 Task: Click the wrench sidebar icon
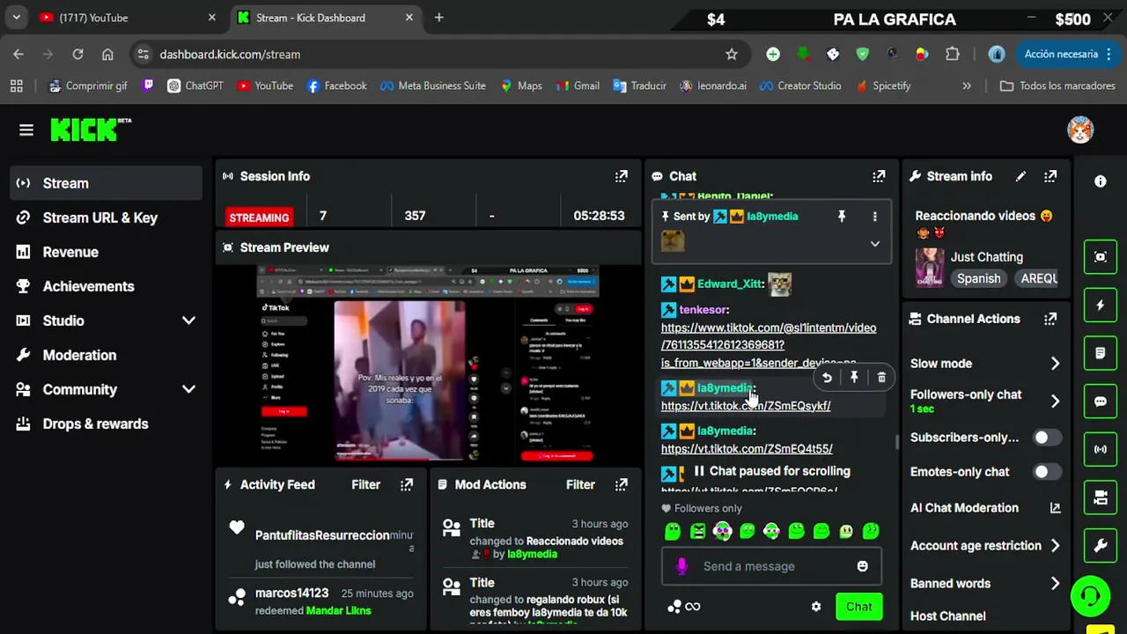pos(1101,546)
